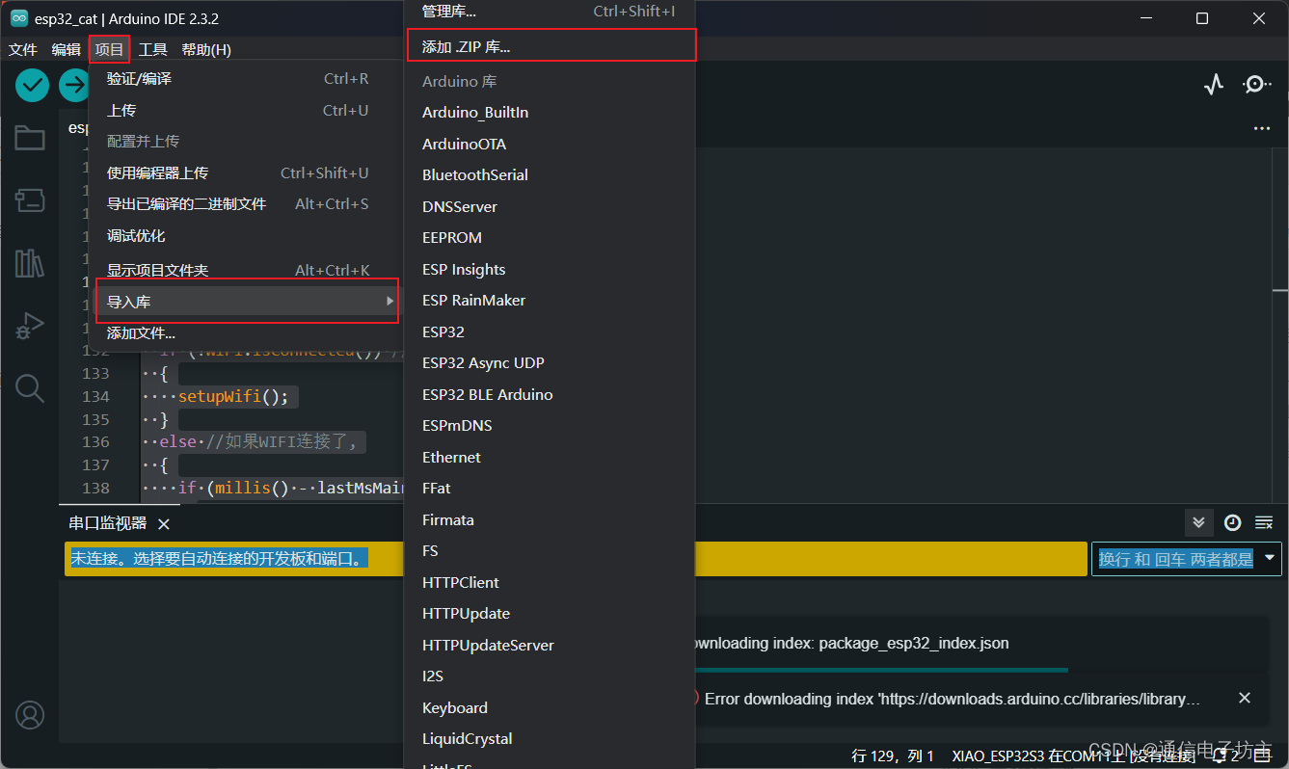Image resolution: width=1289 pixels, height=769 pixels.
Task: Open the Library Manager sidebar icon
Action: coord(30,263)
